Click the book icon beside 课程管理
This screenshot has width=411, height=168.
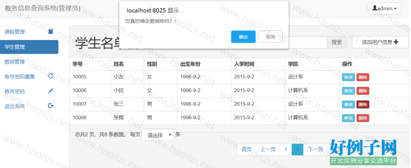point(51,31)
